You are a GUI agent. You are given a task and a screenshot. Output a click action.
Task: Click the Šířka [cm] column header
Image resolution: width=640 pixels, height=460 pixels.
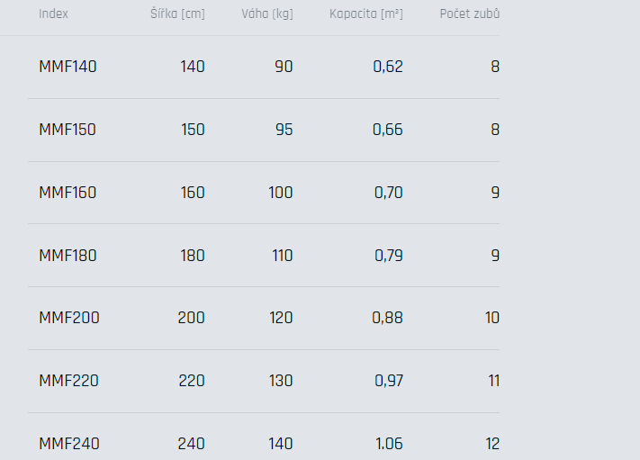click(x=177, y=14)
